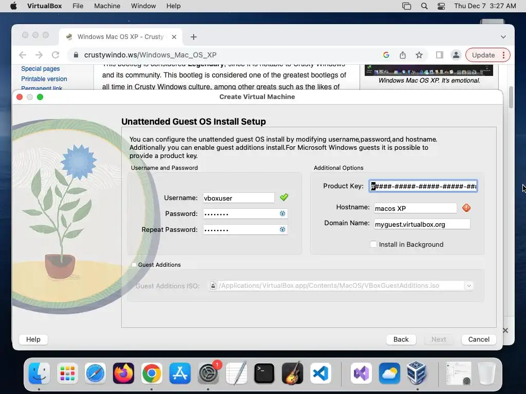
Task: Launch Firefox from the dock
Action: coord(123,373)
